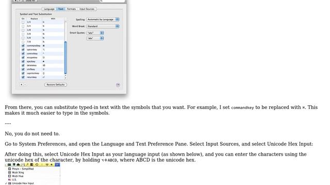
Task: Click the Replace column header
Action: tap(34, 18)
